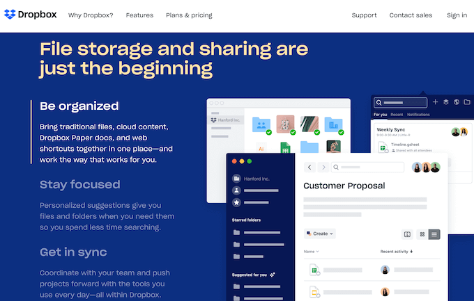Click the Timeline.gsheet file entry
The height and width of the screenshot is (301, 474).
(x=405, y=145)
